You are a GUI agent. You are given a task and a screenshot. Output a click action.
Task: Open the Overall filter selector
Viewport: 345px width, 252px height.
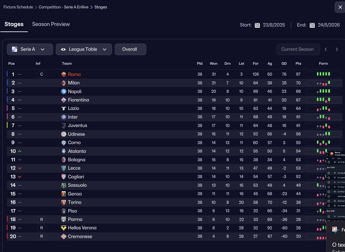point(130,49)
